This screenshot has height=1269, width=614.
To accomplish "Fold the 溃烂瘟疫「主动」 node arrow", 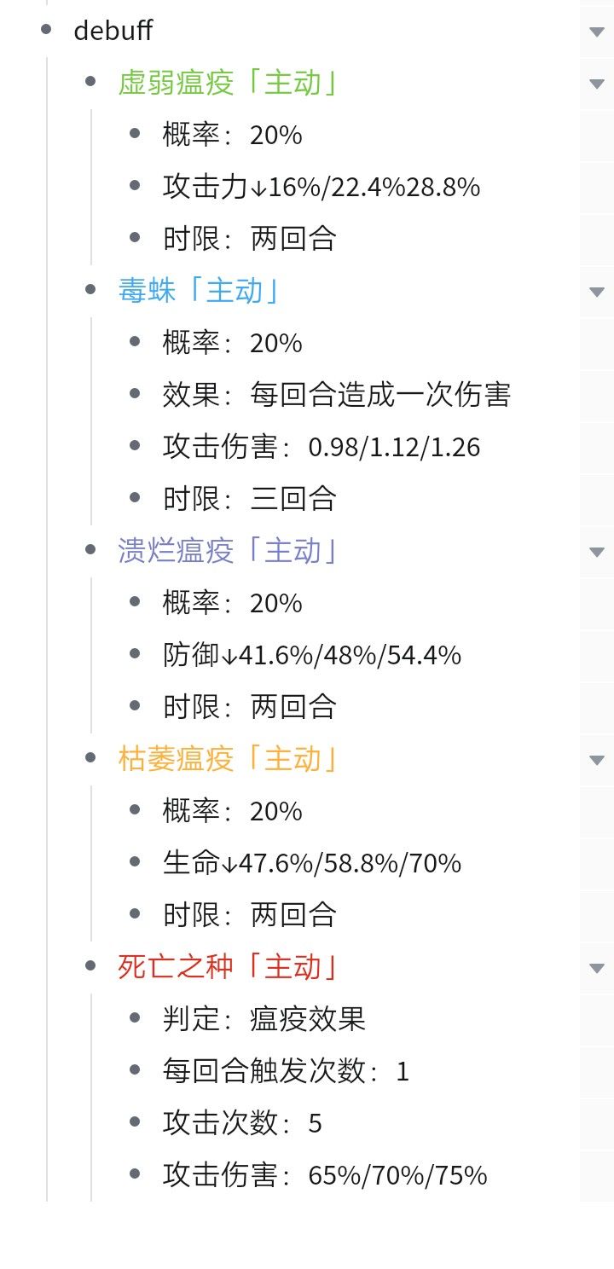I will coord(596,552).
